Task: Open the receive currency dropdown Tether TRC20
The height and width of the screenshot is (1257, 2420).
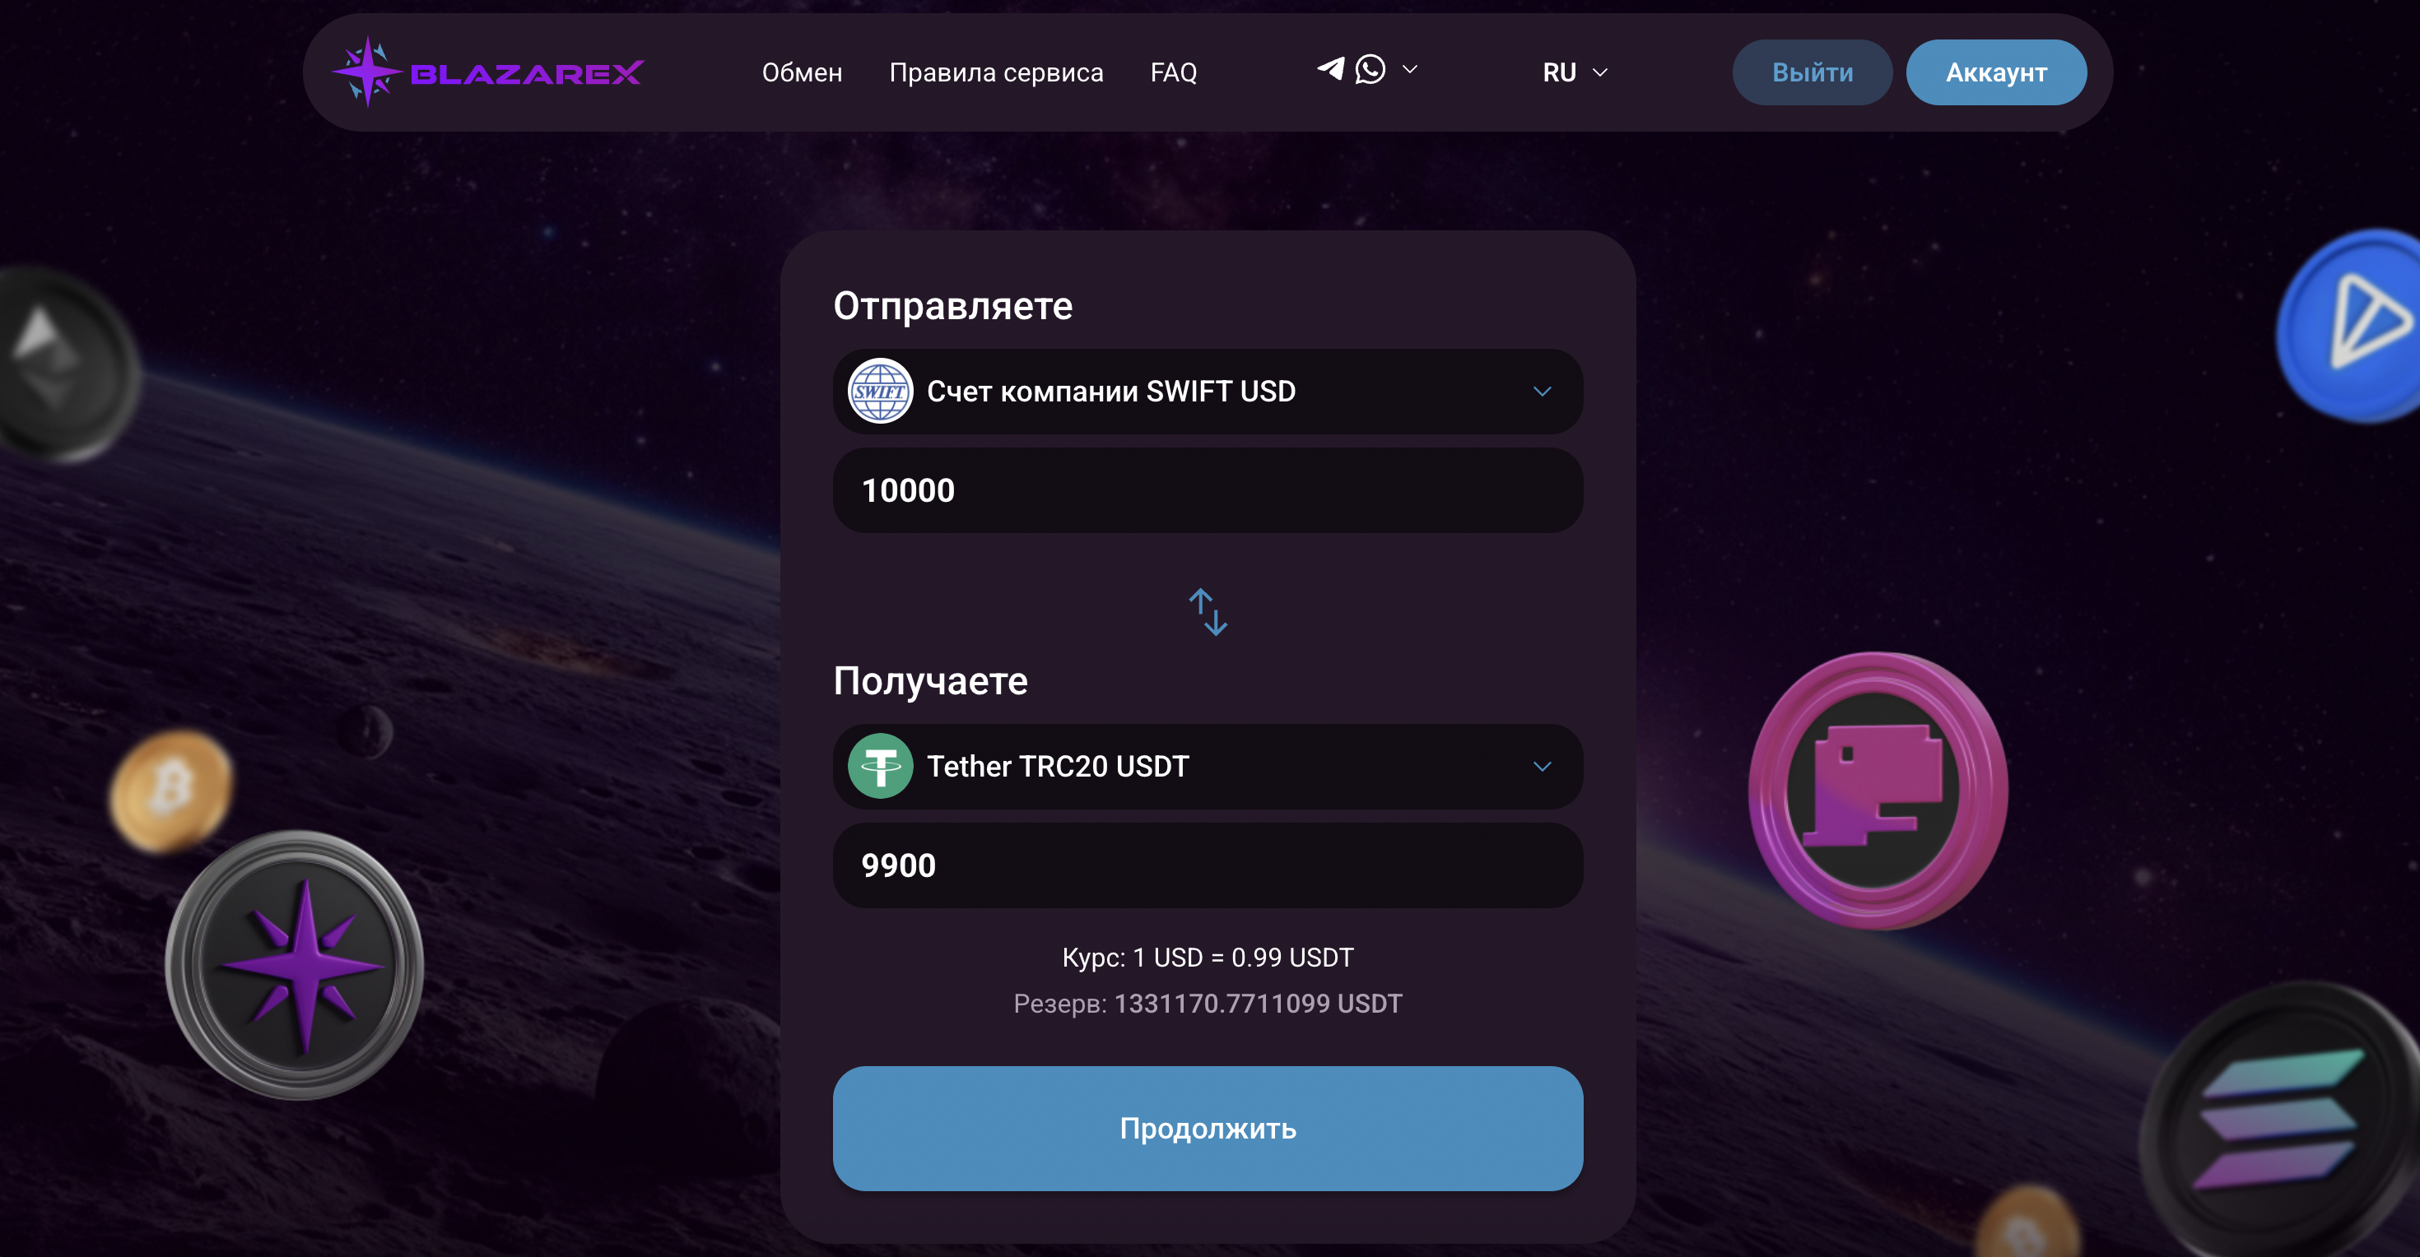Action: coord(1208,766)
